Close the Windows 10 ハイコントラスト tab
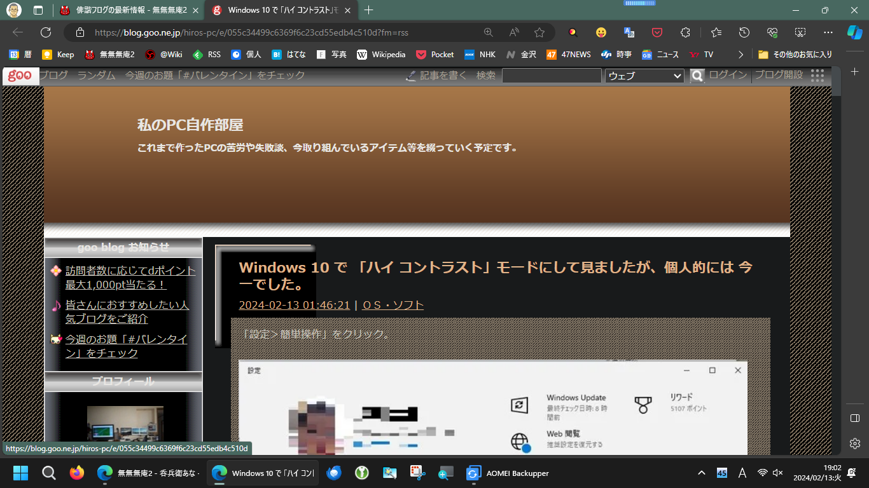Image resolution: width=869 pixels, height=488 pixels. [347, 10]
